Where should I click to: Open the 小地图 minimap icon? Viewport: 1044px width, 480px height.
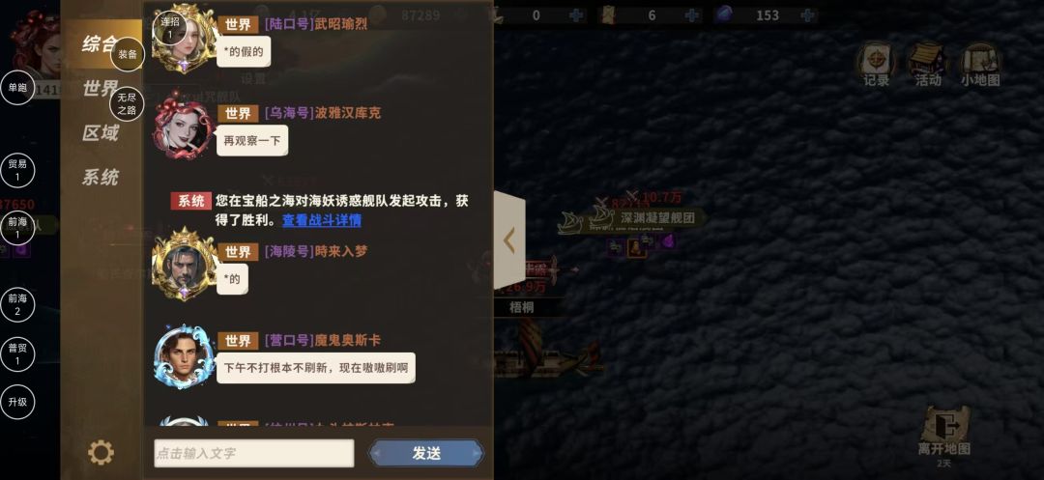pos(979,65)
